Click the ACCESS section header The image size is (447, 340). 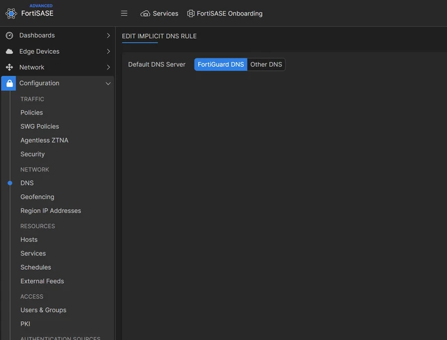31,296
